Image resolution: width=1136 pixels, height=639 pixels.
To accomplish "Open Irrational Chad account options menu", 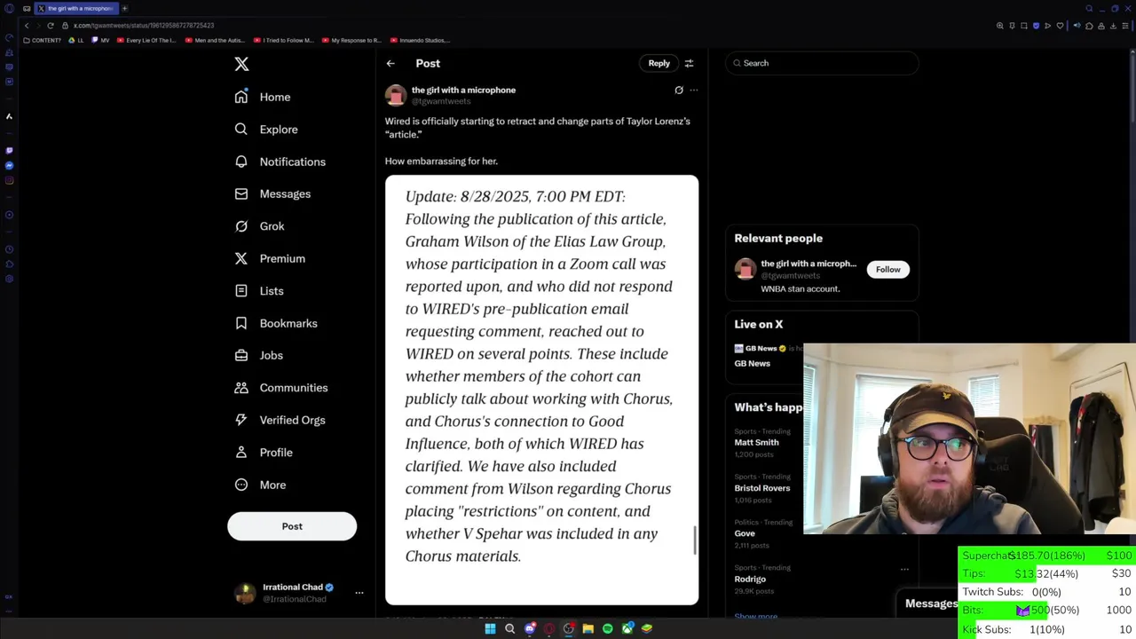I will 359,593.
